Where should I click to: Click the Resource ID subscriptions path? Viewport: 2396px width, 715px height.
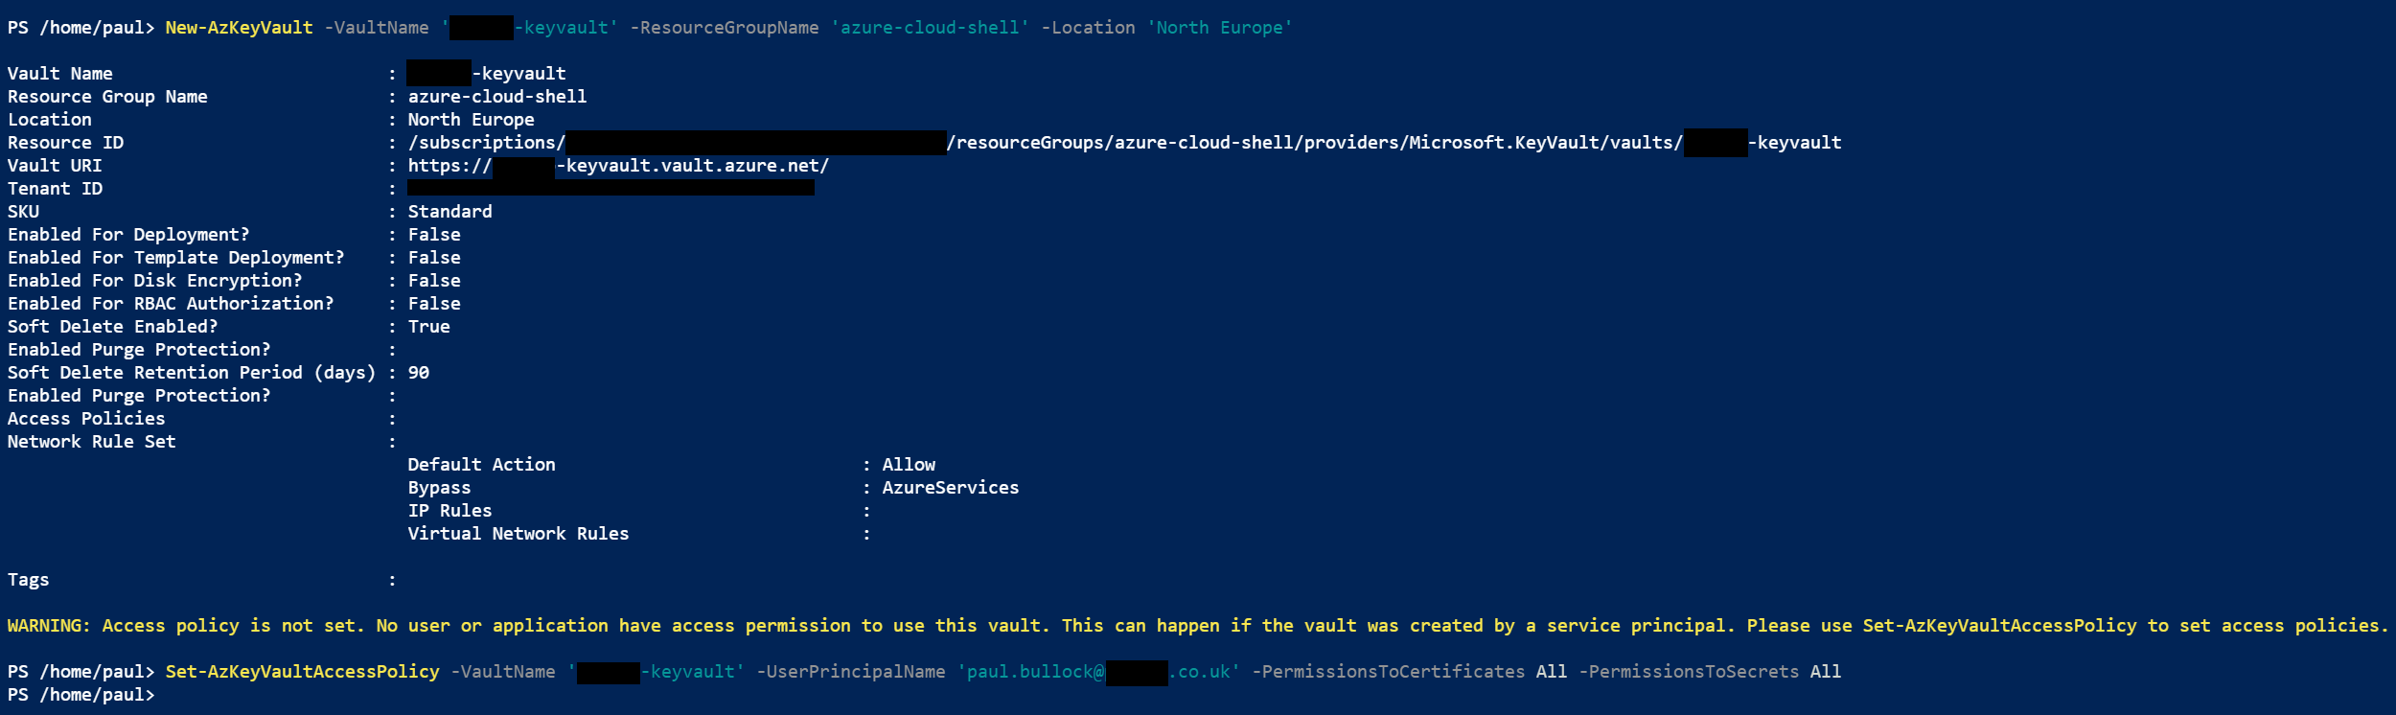click(x=486, y=143)
